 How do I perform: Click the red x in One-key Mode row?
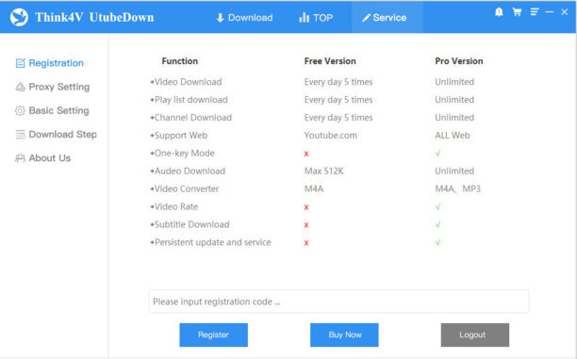[x=306, y=155]
